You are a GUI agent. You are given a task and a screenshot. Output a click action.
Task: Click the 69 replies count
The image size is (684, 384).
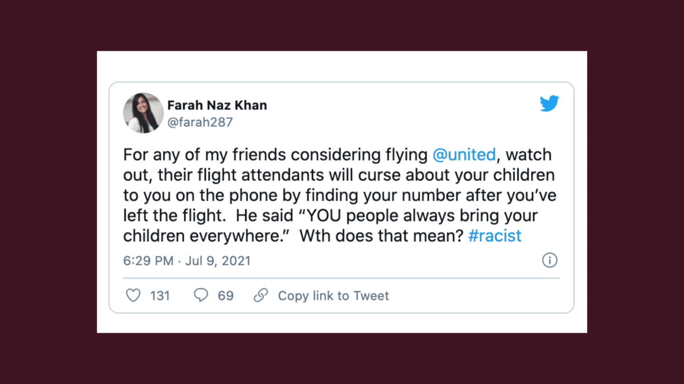[226, 296]
